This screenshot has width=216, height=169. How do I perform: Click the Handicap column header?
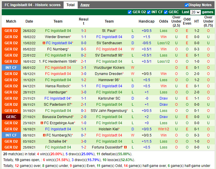[x=147, y=21]
